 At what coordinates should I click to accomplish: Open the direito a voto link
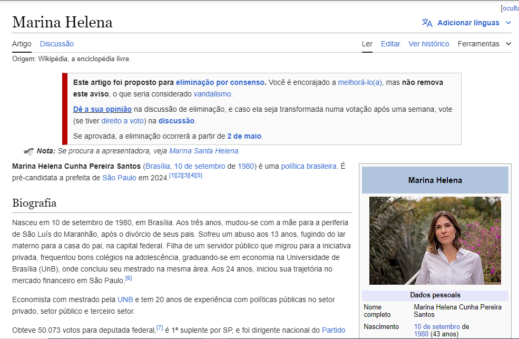click(x=122, y=121)
